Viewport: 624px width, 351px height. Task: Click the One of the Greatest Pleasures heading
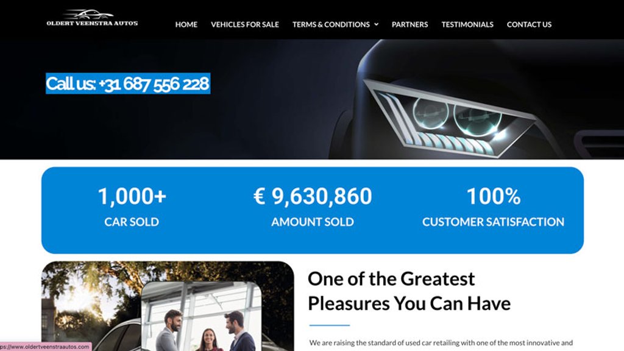[x=409, y=291]
